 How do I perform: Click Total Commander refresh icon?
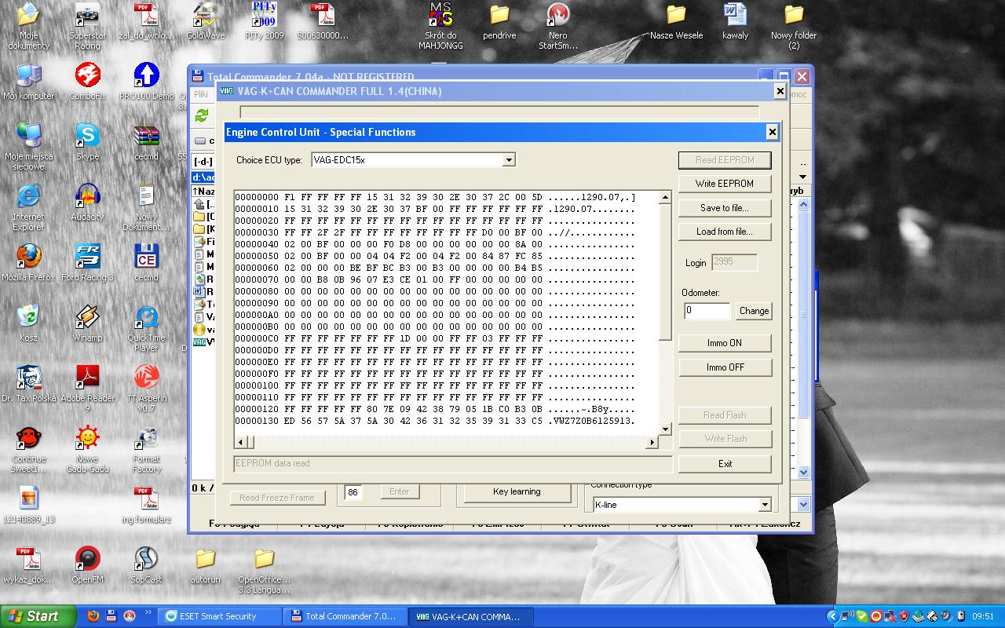pos(202,115)
